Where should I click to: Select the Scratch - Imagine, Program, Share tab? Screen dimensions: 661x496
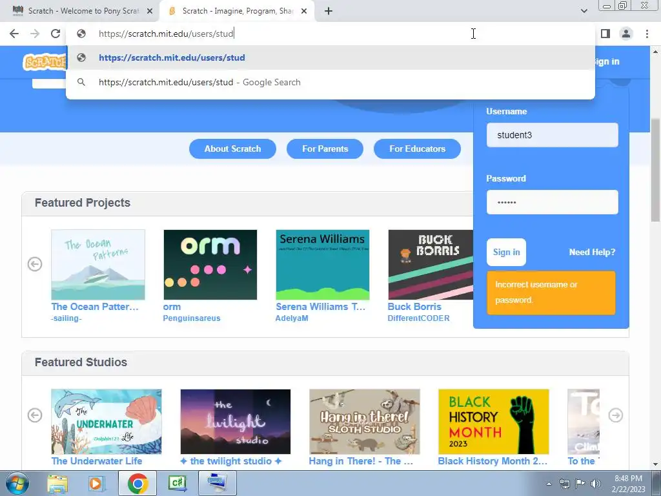tap(237, 11)
